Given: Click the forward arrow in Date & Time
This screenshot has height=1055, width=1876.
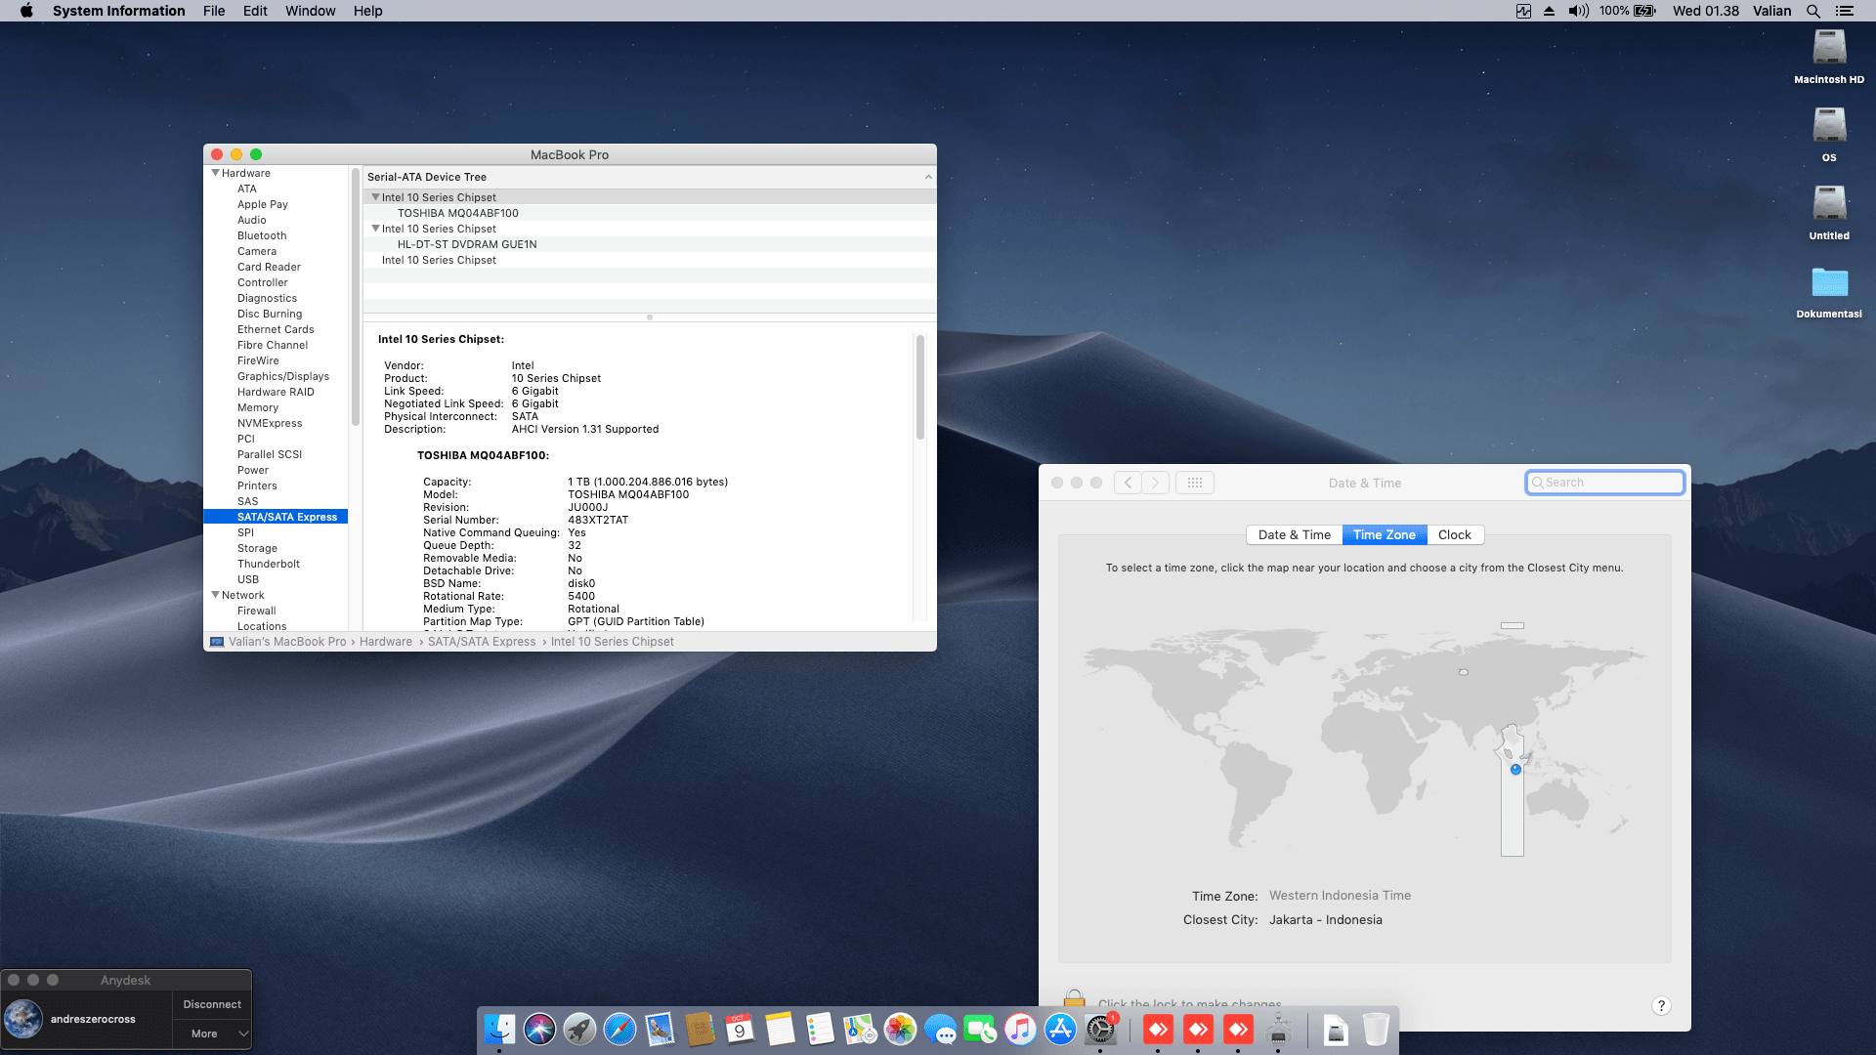Looking at the screenshot, I should (1156, 483).
